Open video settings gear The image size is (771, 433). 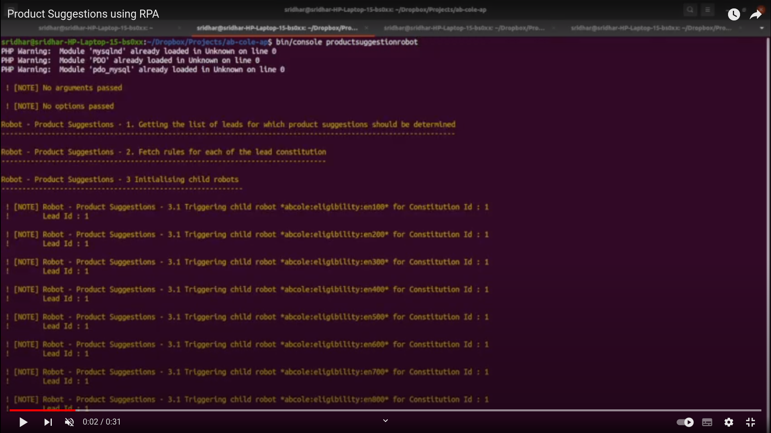pyautogui.click(x=729, y=422)
